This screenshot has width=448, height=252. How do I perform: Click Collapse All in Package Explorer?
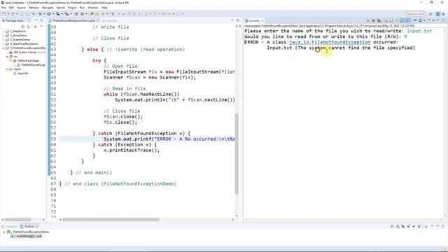pyautogui.click(x=23, y=27)
